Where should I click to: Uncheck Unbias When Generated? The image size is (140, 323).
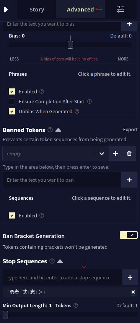[x=12, y=111]
